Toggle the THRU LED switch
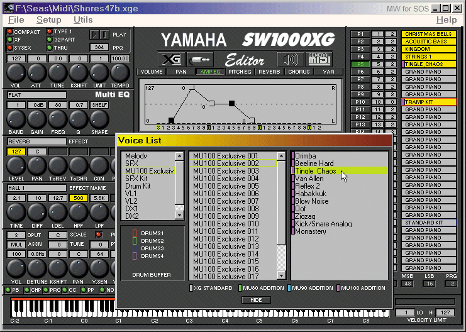The height and width of the screenshot is (332, 466). (x=50, y=47)
